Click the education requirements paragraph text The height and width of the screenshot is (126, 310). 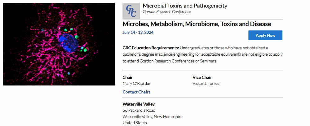click(x=202, y=54)
